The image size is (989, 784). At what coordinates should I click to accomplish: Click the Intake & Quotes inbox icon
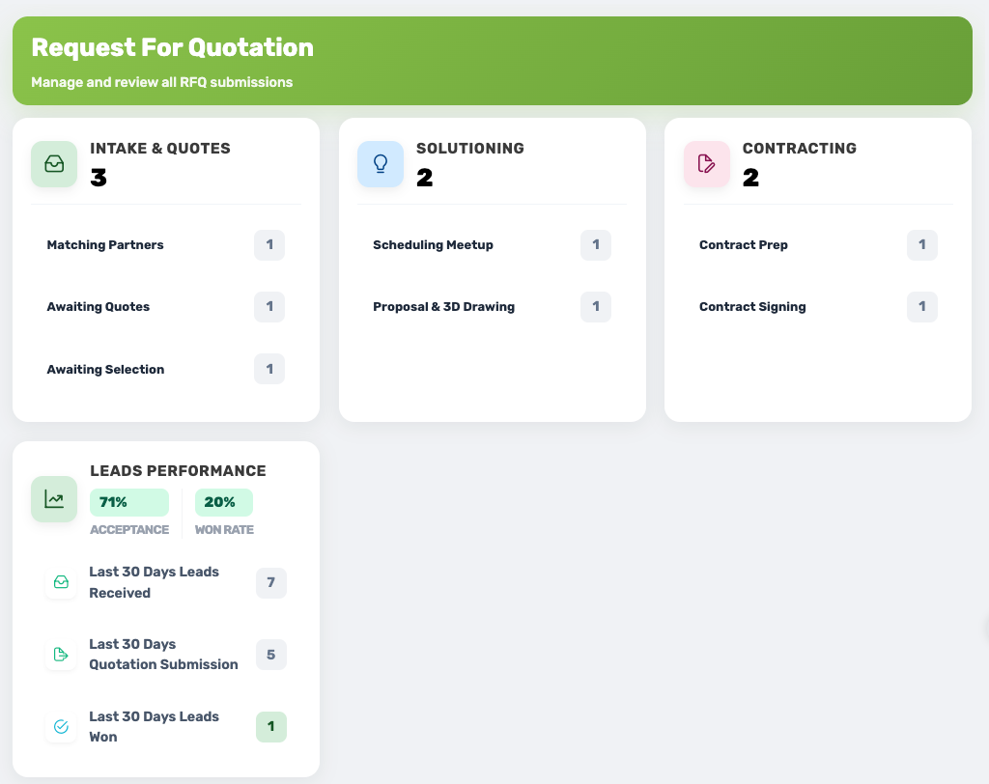point(54,164)
